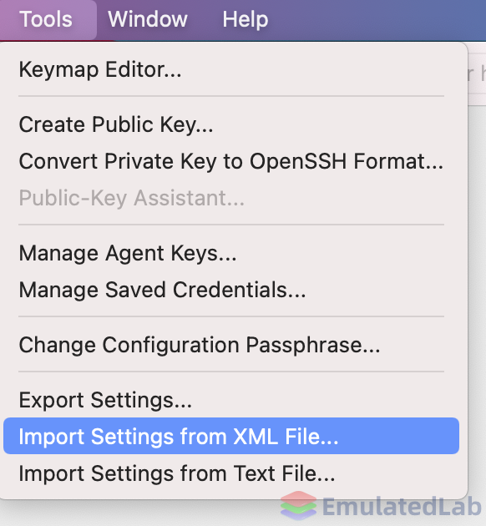Click the partially visible field beside menu
The width and height of the screenshot is (486, 526).
coord(477,73)
